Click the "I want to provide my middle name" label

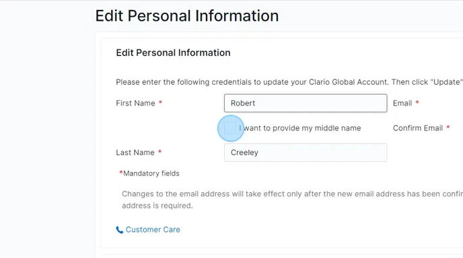[x=300, y=128]
